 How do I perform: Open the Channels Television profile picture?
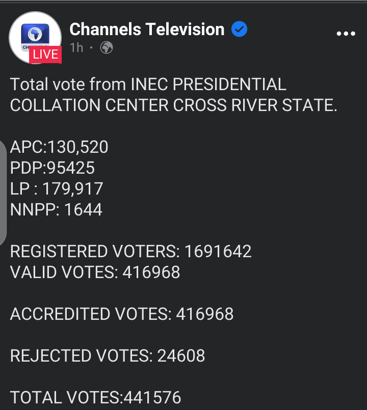pos(36,36)
